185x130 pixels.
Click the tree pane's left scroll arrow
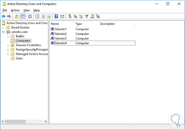[3, 121]
